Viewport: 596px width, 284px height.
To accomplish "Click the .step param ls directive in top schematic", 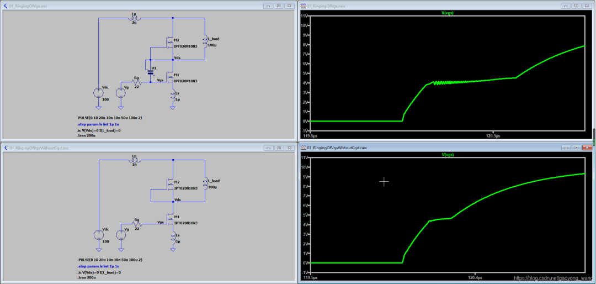I will (98, 124).
